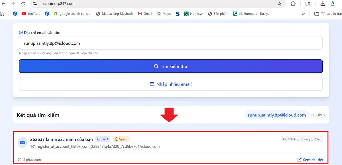The height and width of the screenshot is (165, 342).
Task: Reload the current page
Action: click(23, 4)
